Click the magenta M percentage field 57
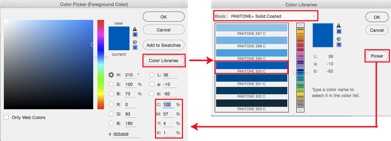This screenshot has width=391, height=141. 168,114
